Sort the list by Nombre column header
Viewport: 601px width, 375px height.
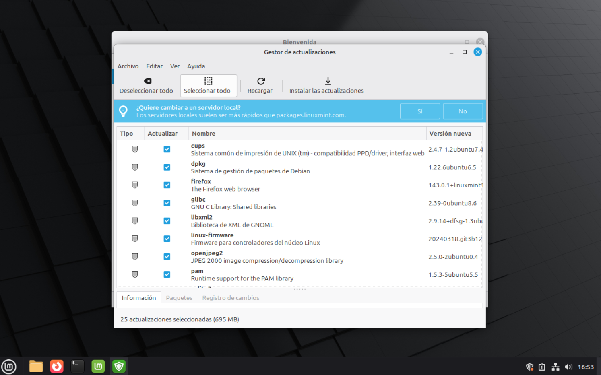tap(204, 134)
